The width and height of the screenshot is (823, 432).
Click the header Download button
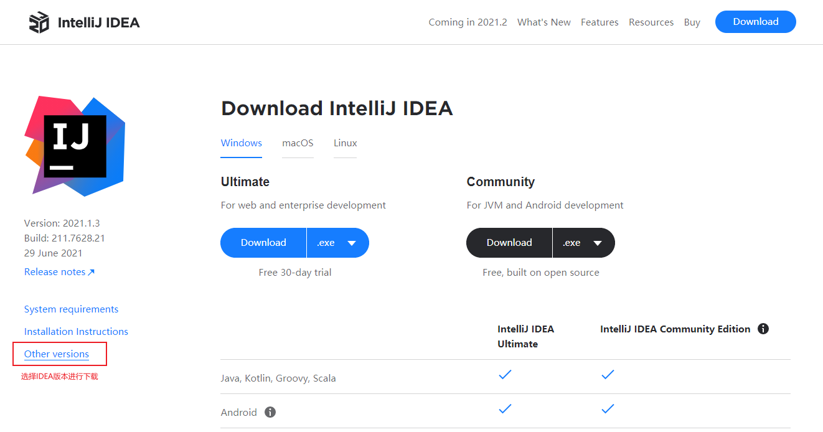pyautogui.click(x=756, y=22)
